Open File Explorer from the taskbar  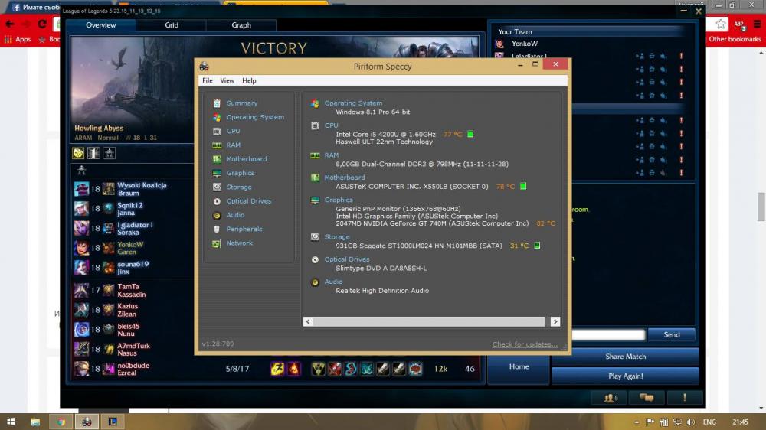[35, 422]
